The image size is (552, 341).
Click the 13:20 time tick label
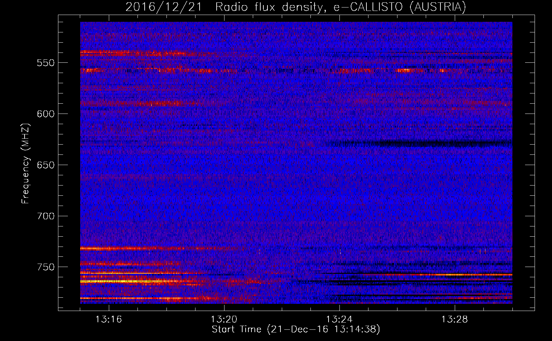[x=224, y=320]
